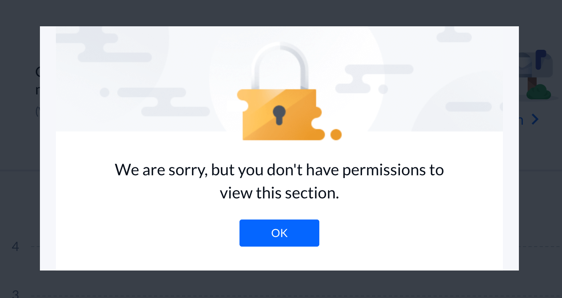Click the small gray dot on the left banner
This screenshot has width=562, height=298.
[x=105, y=92]
